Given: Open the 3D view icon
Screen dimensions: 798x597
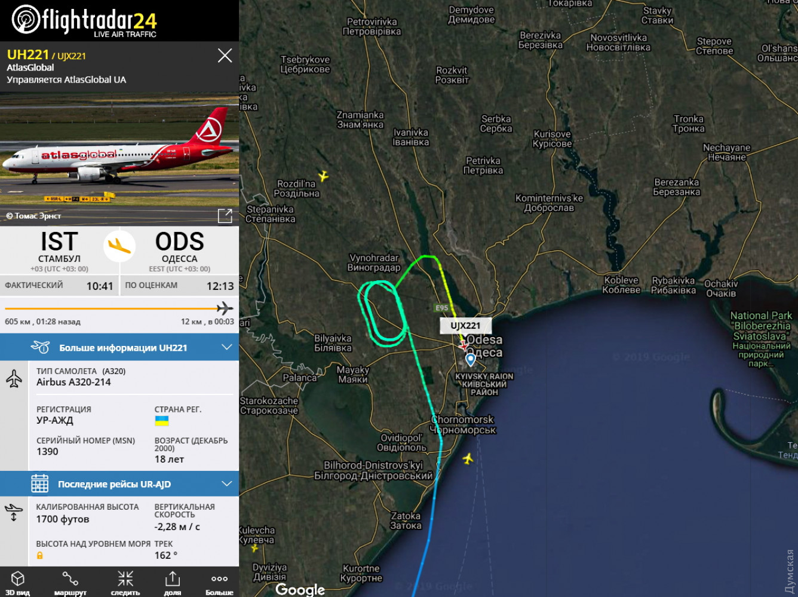Looking at the screenshot, I should (18, 583).
